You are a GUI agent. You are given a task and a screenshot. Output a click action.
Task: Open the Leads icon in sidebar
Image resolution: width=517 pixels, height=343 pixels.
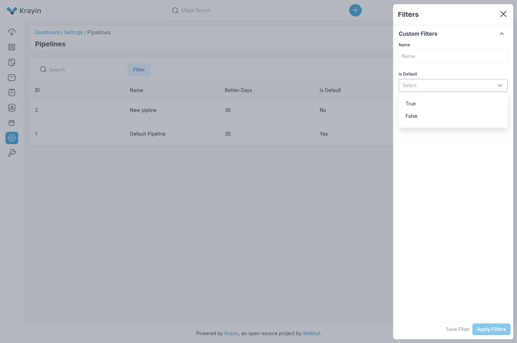pyautogui.click(x=12, y=47)
